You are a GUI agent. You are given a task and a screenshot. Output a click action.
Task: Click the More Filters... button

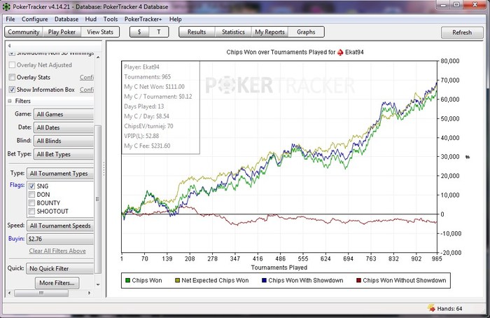pos(57,283)
